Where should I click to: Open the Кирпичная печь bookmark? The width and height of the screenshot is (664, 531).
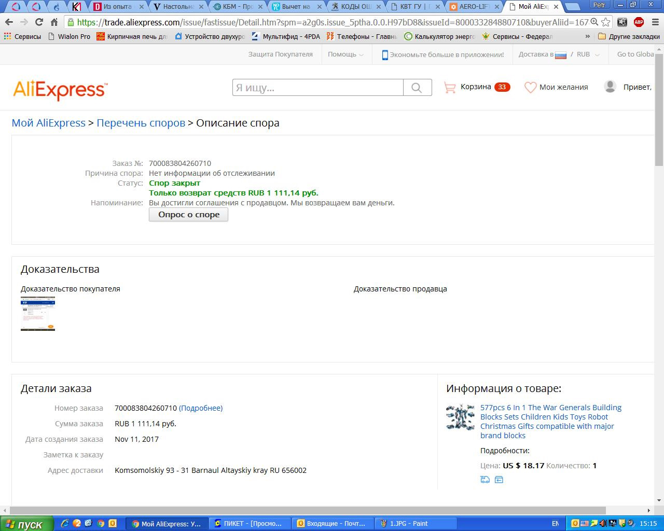tap(132, 36)
